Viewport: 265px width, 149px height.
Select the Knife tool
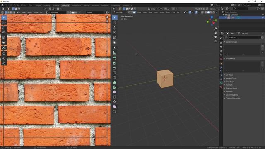pyautogui.click(x=115, y=77)
